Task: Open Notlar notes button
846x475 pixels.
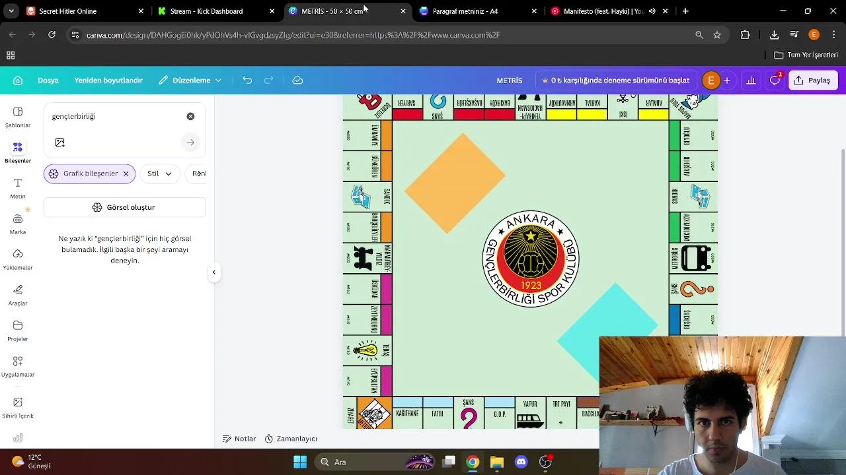Action: (x=239, y=439)
